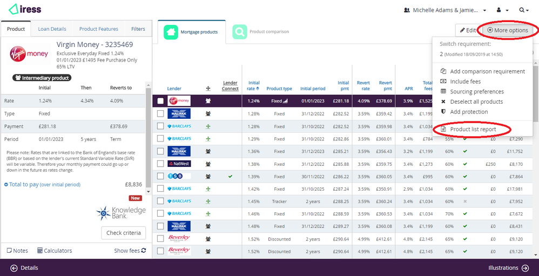
Task: Click the product panel vertical scrollbar
Action: click(149, 138)
